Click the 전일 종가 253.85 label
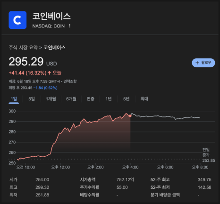 point(209,155)
